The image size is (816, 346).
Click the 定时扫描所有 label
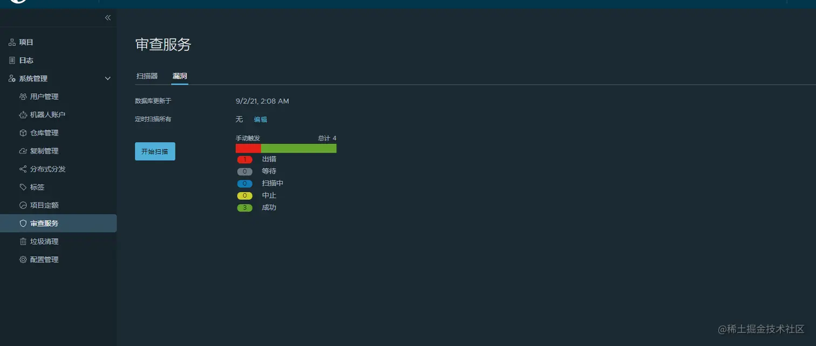(x=153, y=119)
